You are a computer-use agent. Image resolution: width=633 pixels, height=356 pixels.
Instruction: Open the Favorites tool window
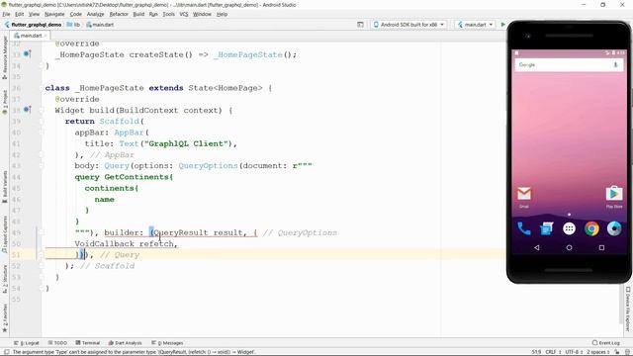[x=5, y=318]
